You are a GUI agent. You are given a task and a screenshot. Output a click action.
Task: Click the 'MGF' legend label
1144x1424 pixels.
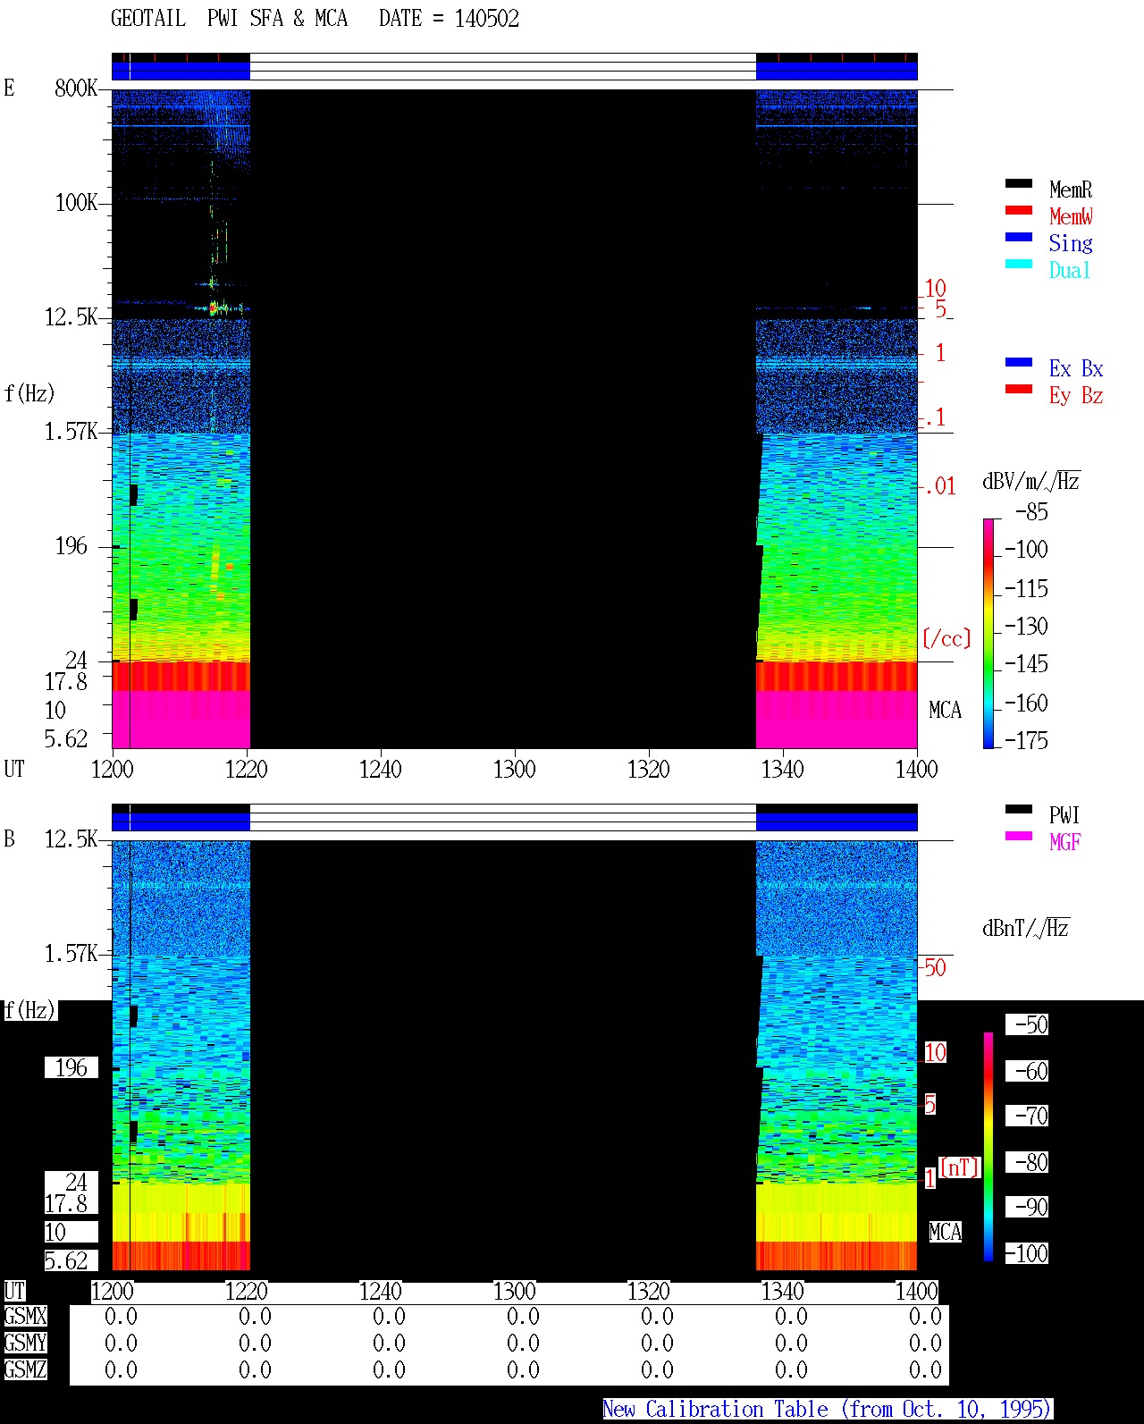coord(1064,842)
